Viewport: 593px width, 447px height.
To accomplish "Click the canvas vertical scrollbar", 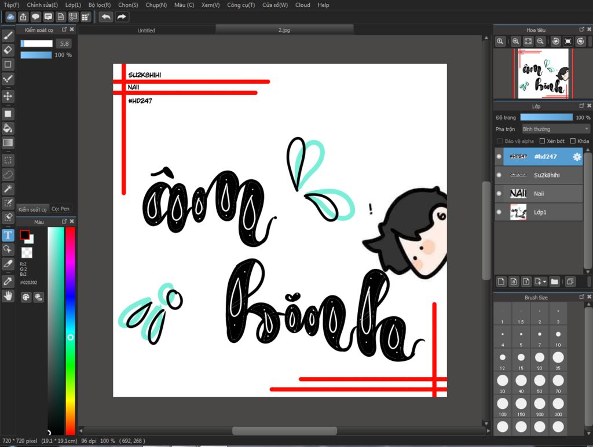I will 486,231.
